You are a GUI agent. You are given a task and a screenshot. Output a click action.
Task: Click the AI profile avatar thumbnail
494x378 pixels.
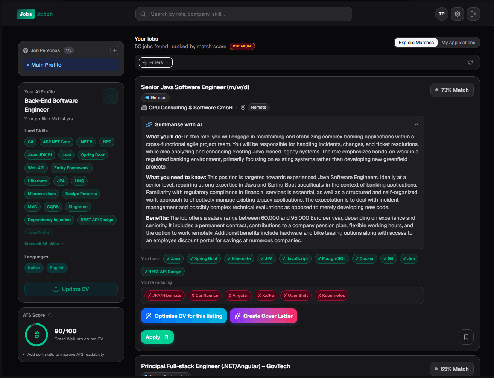pyautogui.click(x=111, y=97)
